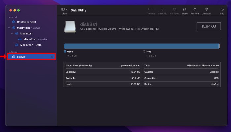Click the green fullscreen window button

pyautogui.click(x=18, y=11)
